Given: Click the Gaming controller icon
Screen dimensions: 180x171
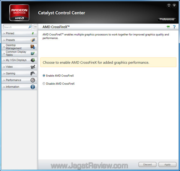Looking at the screenshot, I should (33, 73).
